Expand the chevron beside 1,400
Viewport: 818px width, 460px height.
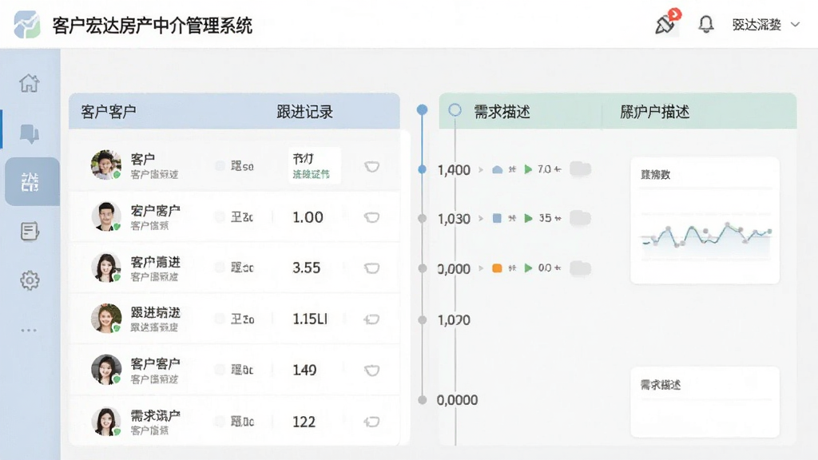(x=481, y=169)
